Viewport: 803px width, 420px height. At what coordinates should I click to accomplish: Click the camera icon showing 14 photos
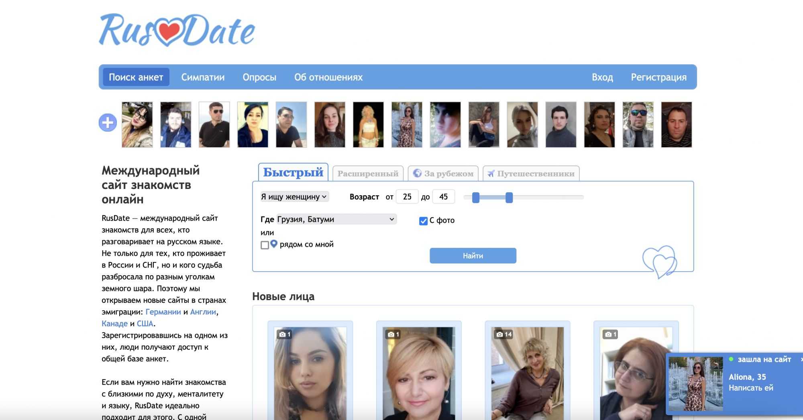[499, 334]
